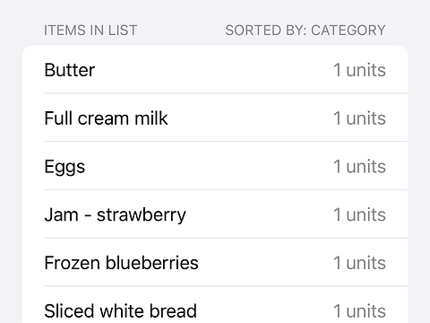Tap the Eggs item name
The image size is (430, 323).
pos(64,167)
